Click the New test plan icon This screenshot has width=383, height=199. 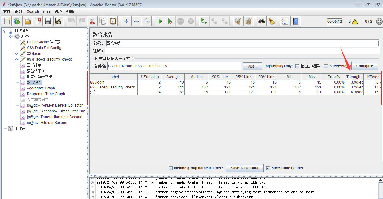click(x=7, y=21)
